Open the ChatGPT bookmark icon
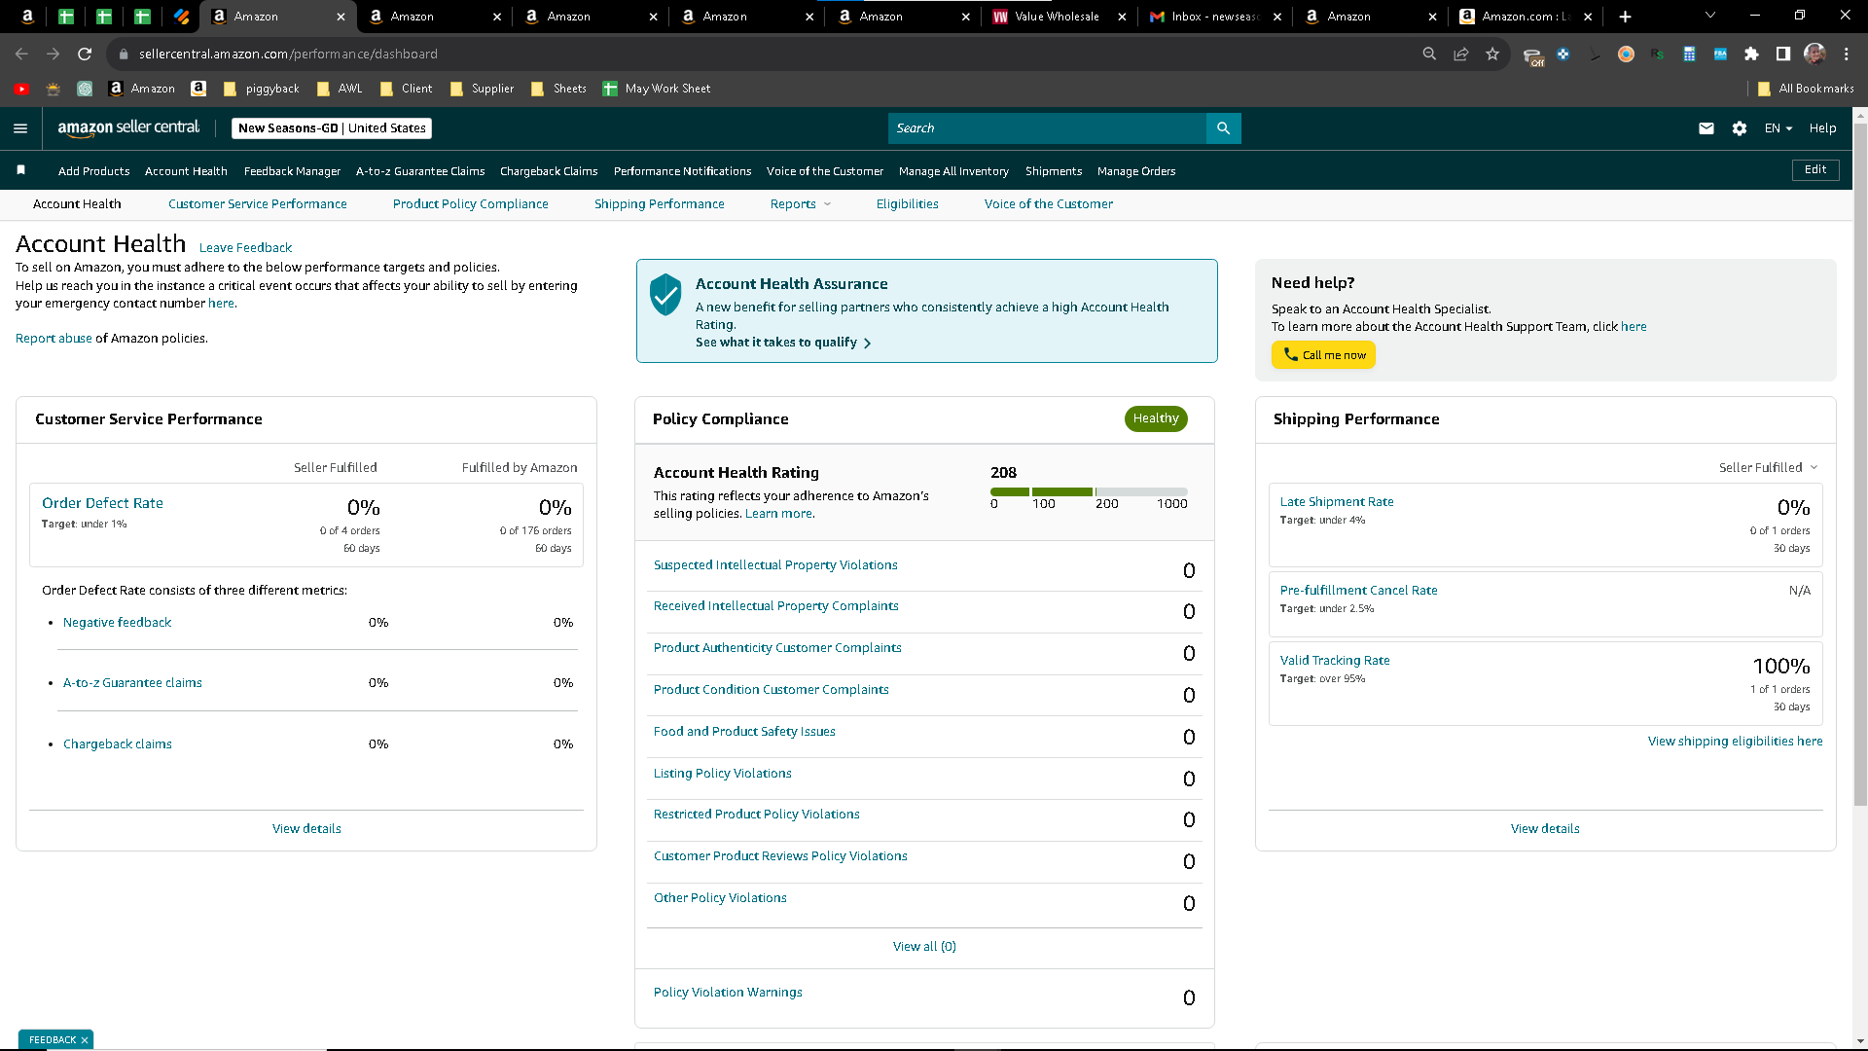1868x1051 pixels. pos(85,89)
